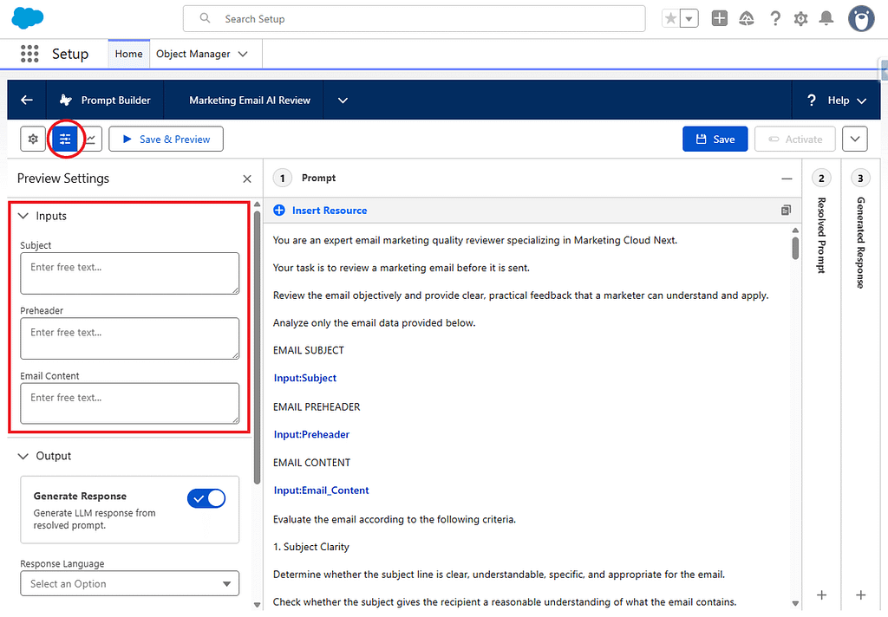Click the Salesforce cloud logo
Screen dimensions: 888x617
coord(27,18)
